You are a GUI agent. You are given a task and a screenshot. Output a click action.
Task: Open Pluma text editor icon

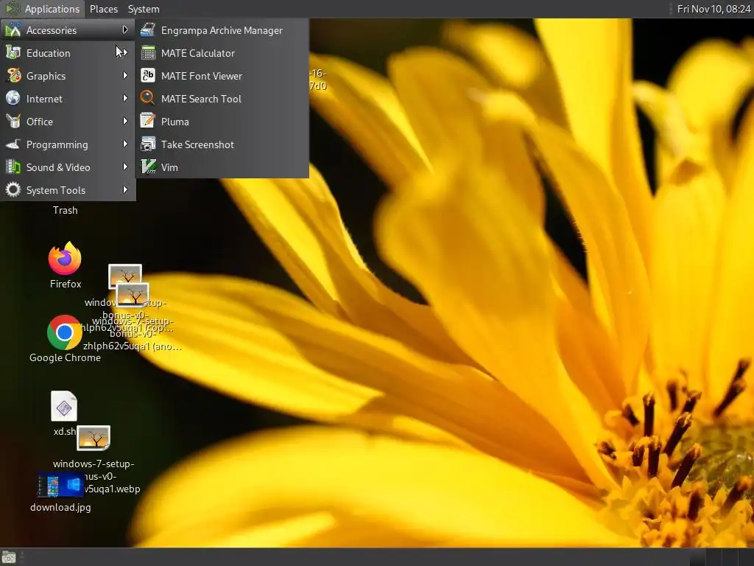coord(147,122)
